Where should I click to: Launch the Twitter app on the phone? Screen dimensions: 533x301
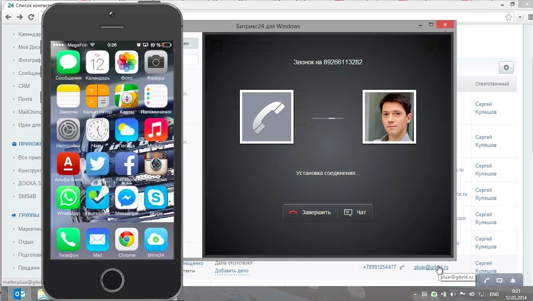[97, 164]
